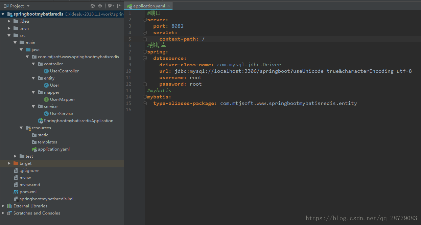The width and height of the screenshot is (421, 225).
Task: Select UserService in the project tree
Action: (62, 114)
